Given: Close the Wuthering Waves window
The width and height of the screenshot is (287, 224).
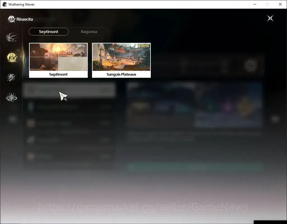Looking at the screenshot, I should pos(280,4).
